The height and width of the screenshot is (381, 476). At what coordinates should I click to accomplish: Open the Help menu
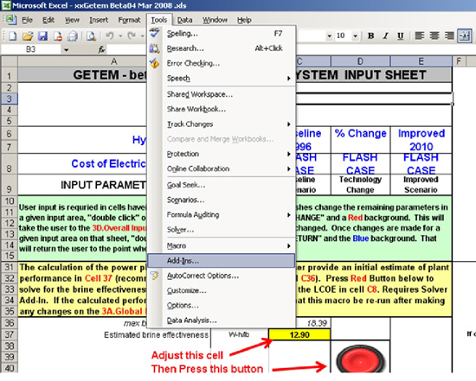coord(244,20)
